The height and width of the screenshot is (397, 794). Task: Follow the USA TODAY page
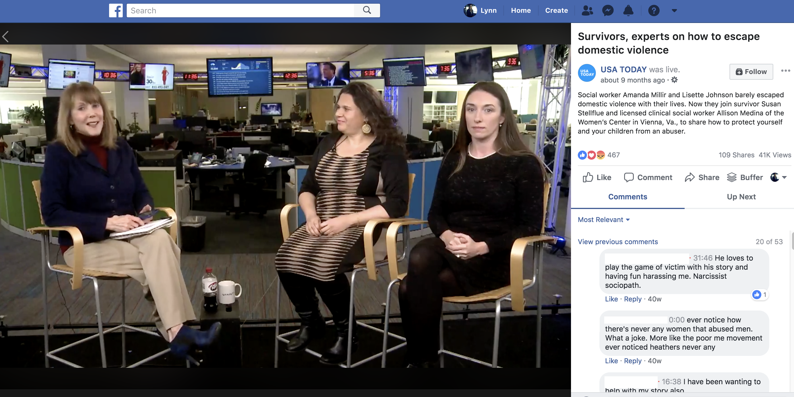(751, 72)
